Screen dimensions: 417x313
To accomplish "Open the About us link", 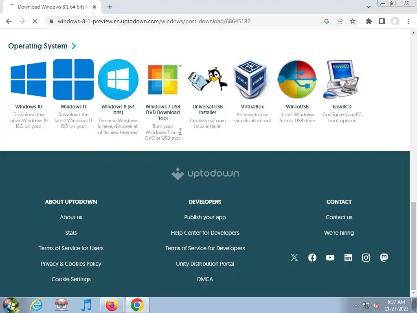I will (71, 217).
